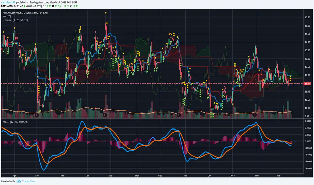Screen dimensions: 314x185
Task: Click the 13.50 price axis label
Action: [x=307, y=50]
